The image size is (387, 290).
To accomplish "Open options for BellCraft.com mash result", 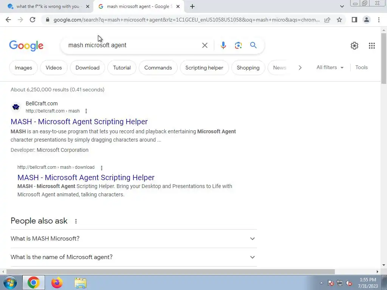I will [x=86, y=111].
